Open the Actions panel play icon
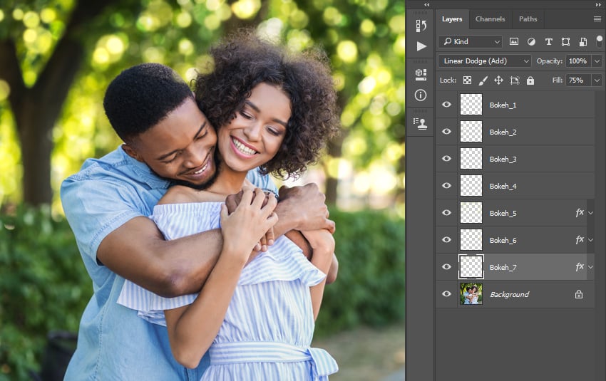The image size is (606, 381). 421,46
